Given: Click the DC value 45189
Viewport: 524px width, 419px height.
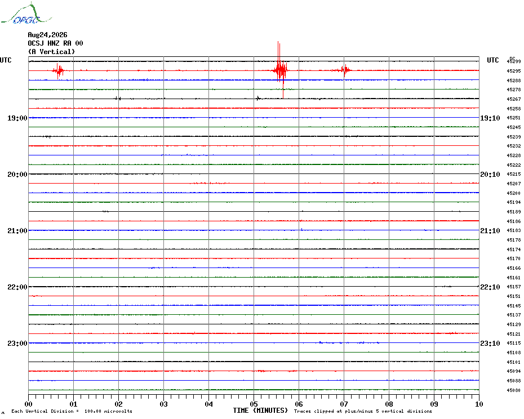Looking at the screenshot, I should coord(514,212).
